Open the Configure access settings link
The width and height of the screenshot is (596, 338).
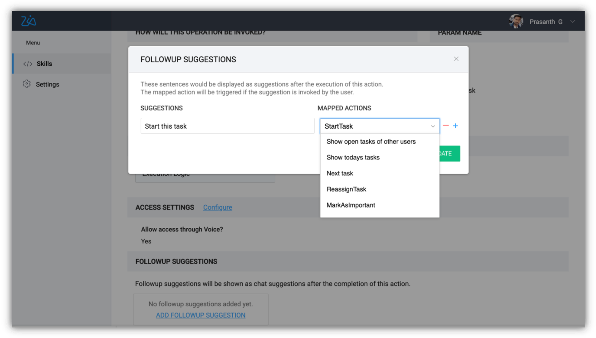click(217, 207)
